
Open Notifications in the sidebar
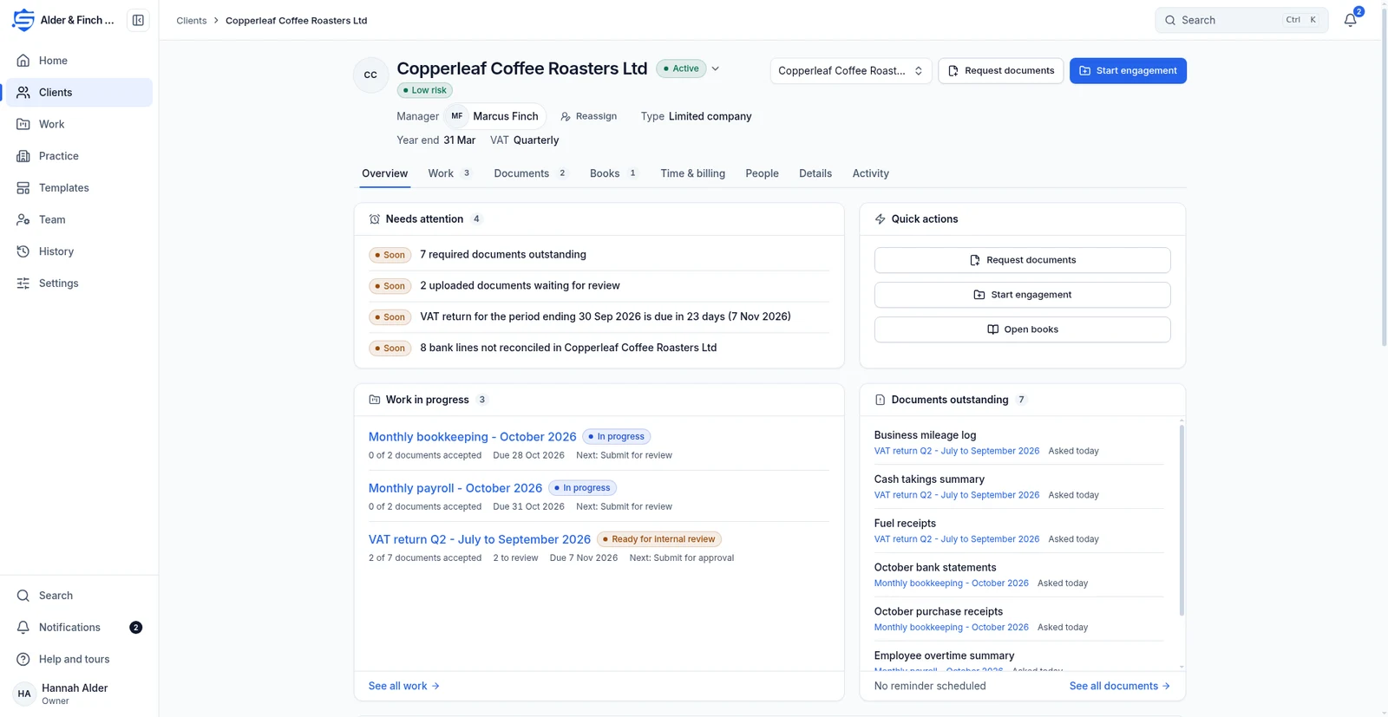coord(79,628)
